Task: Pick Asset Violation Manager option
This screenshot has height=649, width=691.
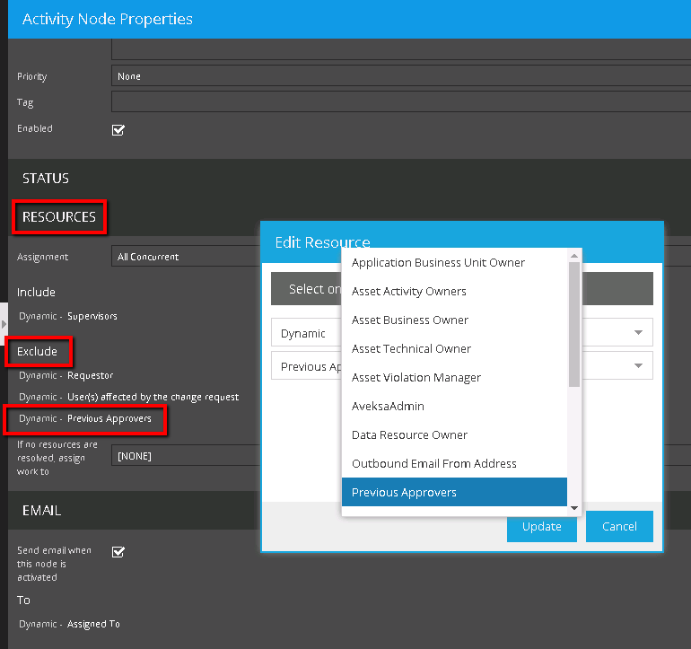Action: click(x=415, y=378)
